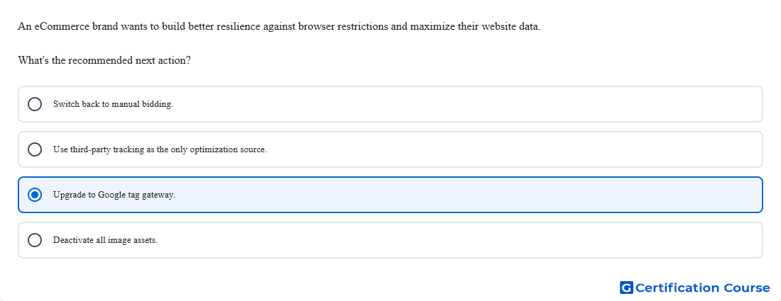Click the 'Deactivate all image assets.' answer text
This screenshot has width=781, height=301.
[105, 240]
